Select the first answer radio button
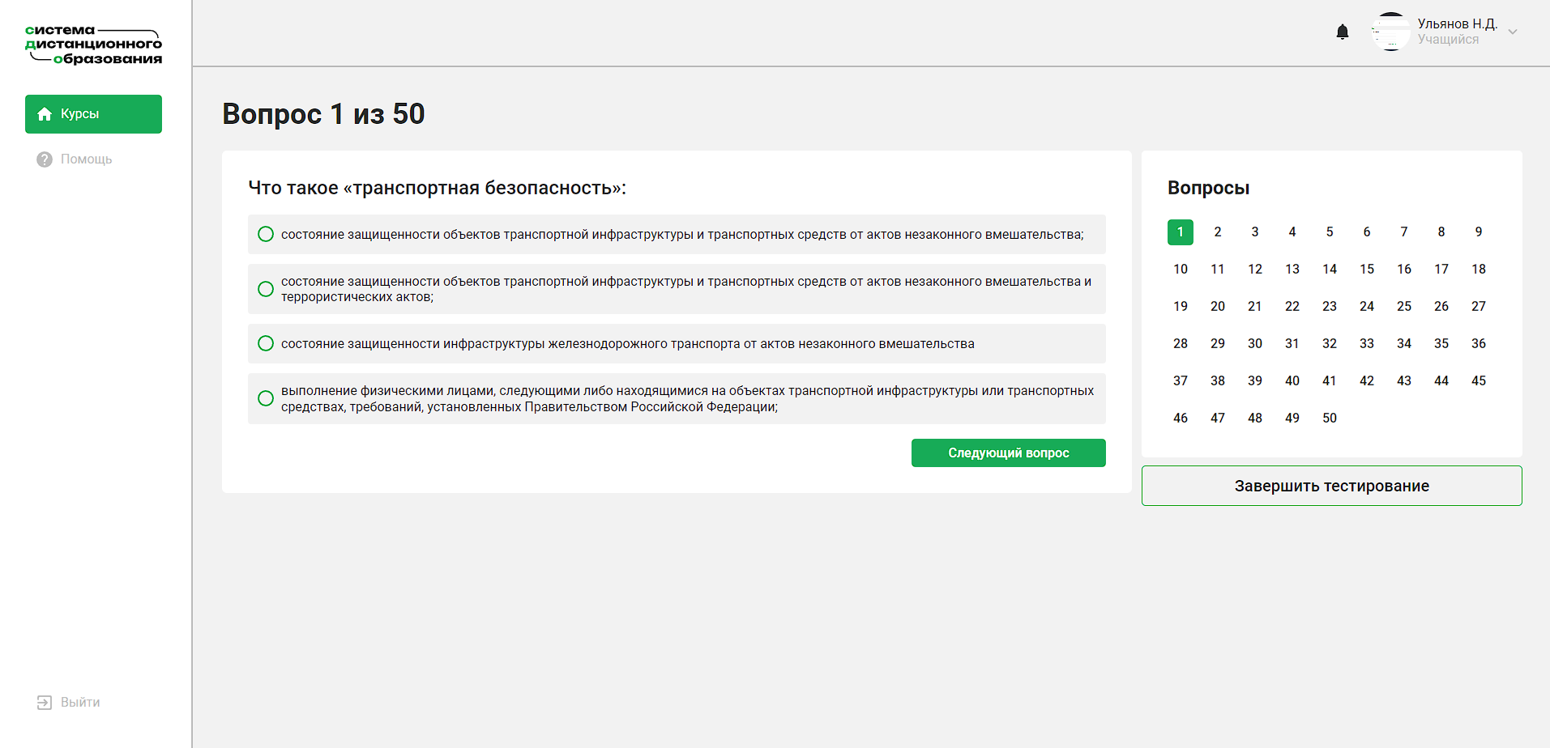Screen dimensions: 1550x748 point(266,235)
